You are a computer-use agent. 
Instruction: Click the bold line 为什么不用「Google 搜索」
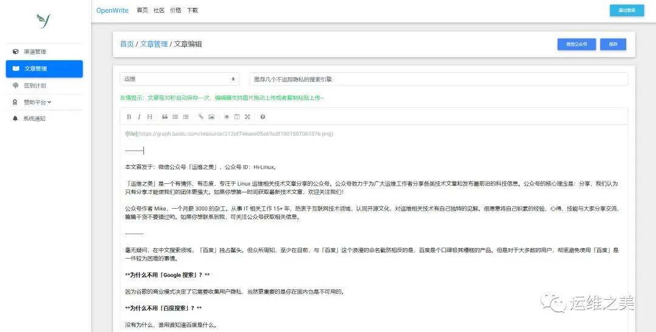coord(168,275)
